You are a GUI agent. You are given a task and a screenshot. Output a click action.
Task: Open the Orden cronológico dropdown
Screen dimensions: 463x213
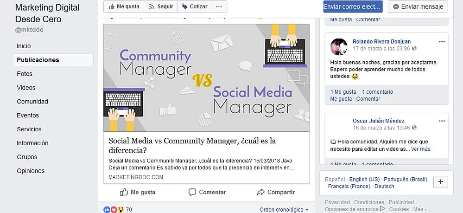[284, 209]
